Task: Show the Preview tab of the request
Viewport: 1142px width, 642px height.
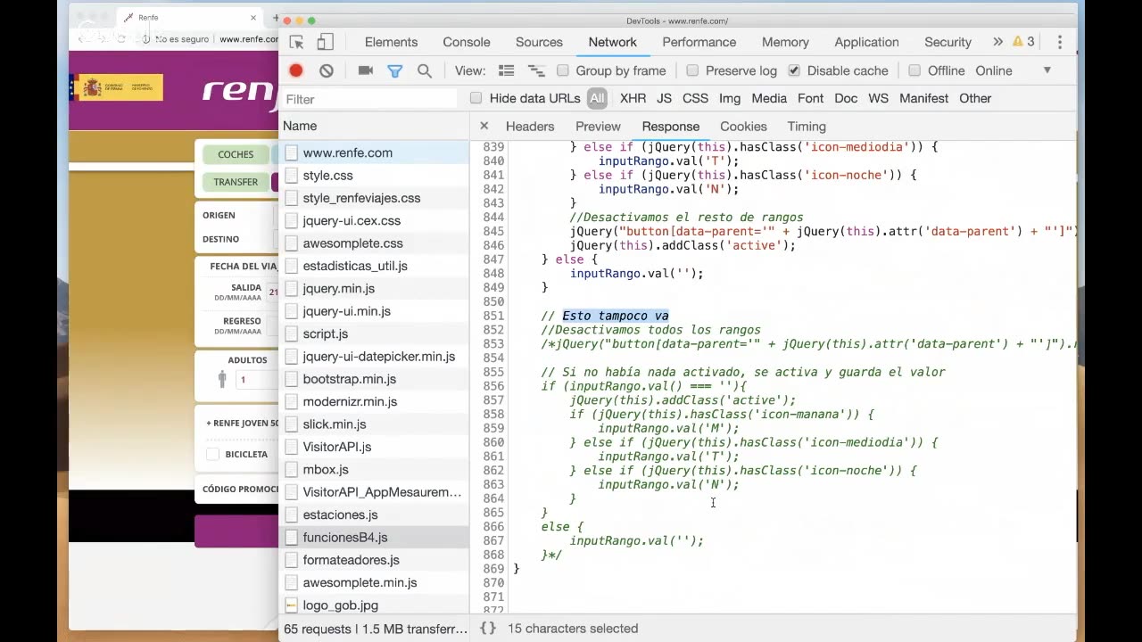Action: pos(598,126)
